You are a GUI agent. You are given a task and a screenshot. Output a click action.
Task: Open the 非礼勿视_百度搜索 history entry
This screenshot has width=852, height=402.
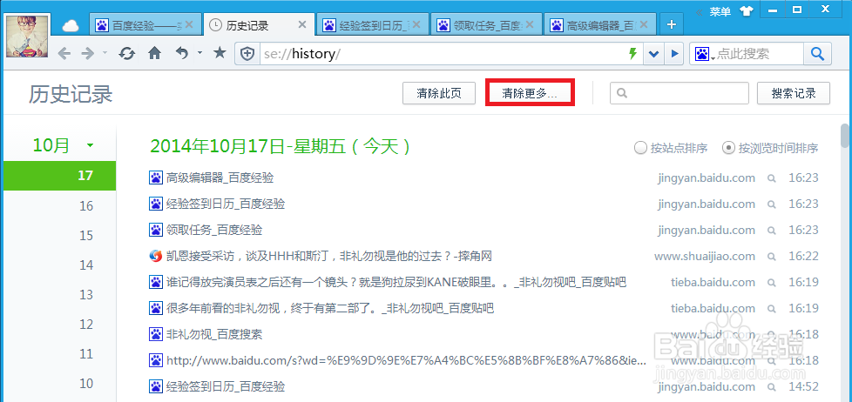[214, 334]
